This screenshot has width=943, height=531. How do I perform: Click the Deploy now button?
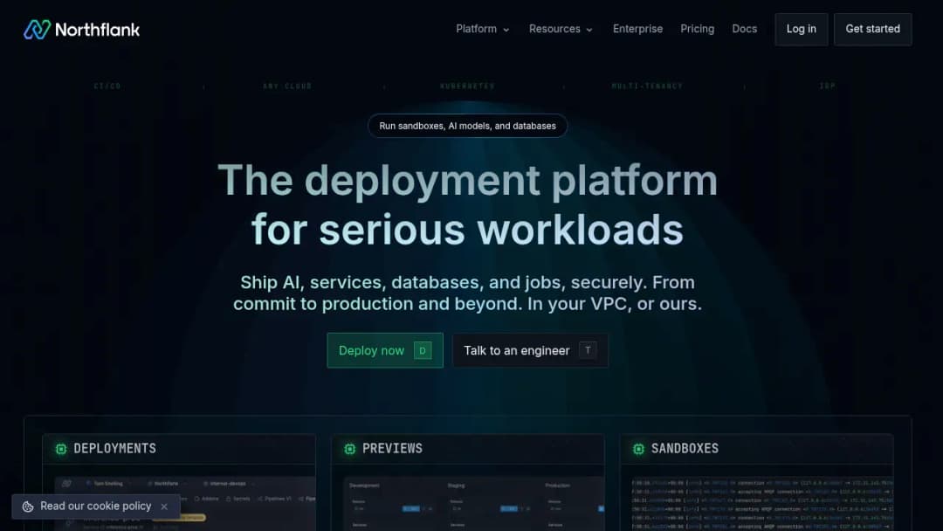coord(385,350)
